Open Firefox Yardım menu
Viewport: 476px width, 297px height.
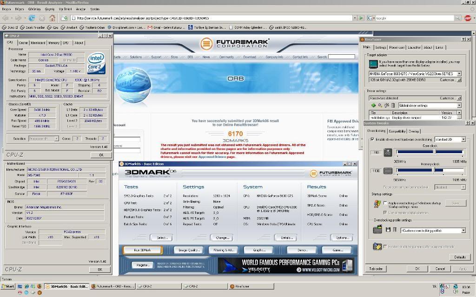(x=95, y=9)
